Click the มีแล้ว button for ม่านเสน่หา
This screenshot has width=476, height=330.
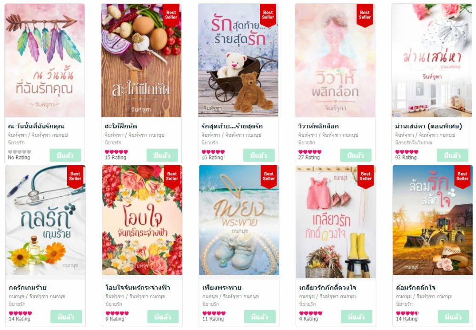452,155
